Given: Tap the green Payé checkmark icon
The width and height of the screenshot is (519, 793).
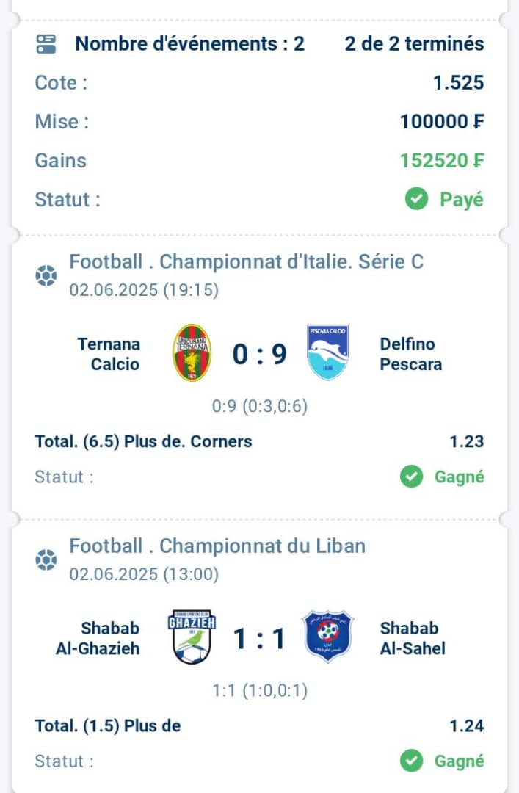Looking at the screenshot, I should [x=416, y=199].
